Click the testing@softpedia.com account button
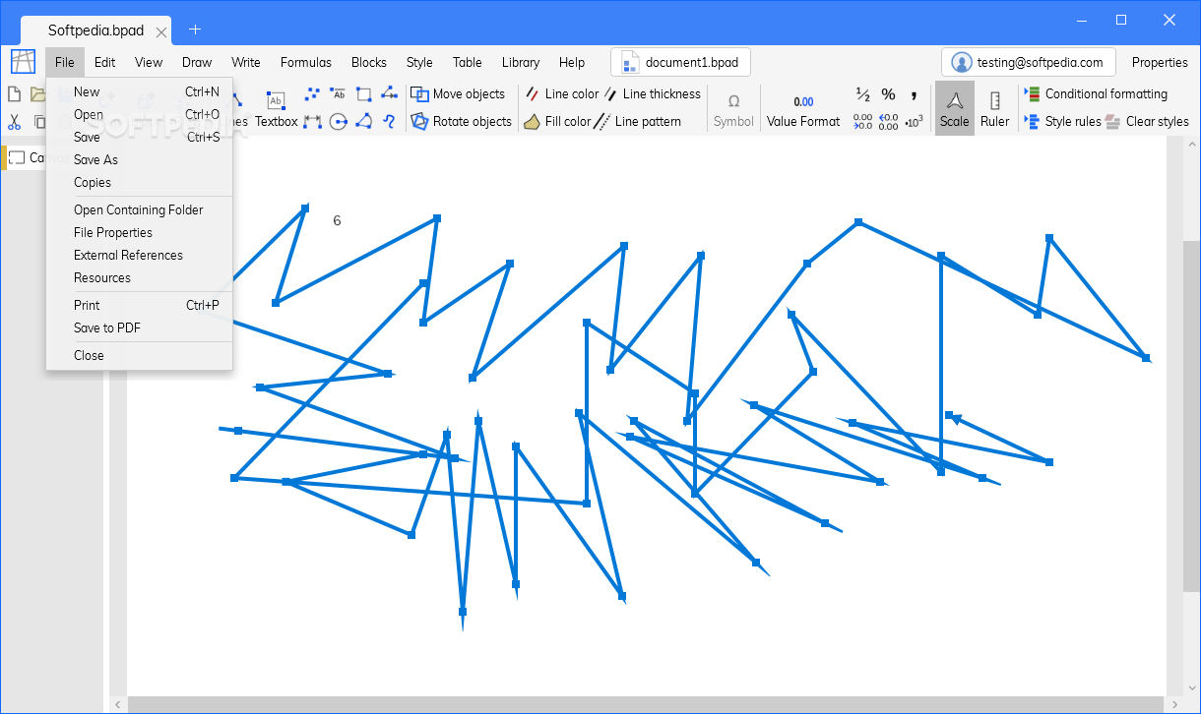Image resolution: width=1201 pixels, height=714 pixels. pos(1029,62)
